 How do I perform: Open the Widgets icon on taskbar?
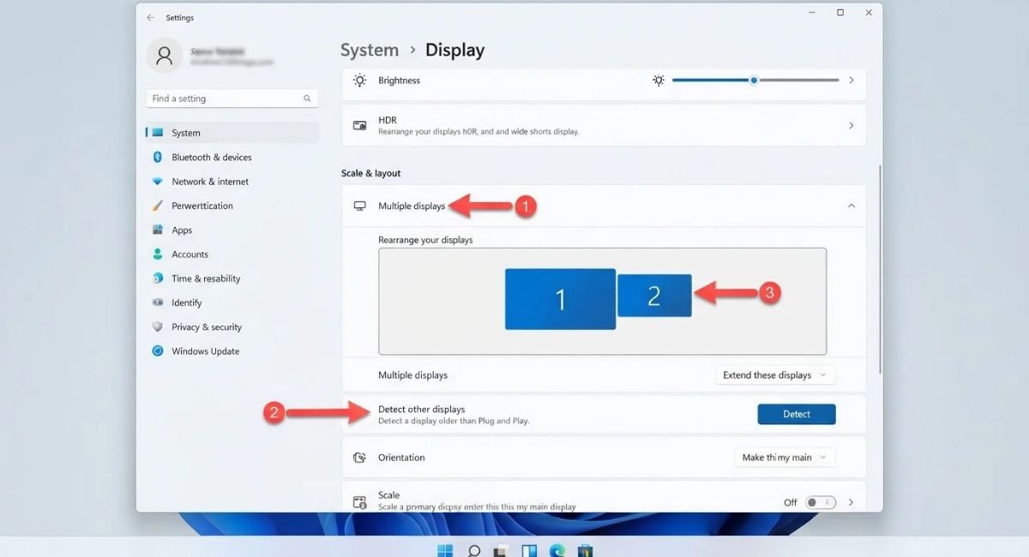tap(529, 550)
